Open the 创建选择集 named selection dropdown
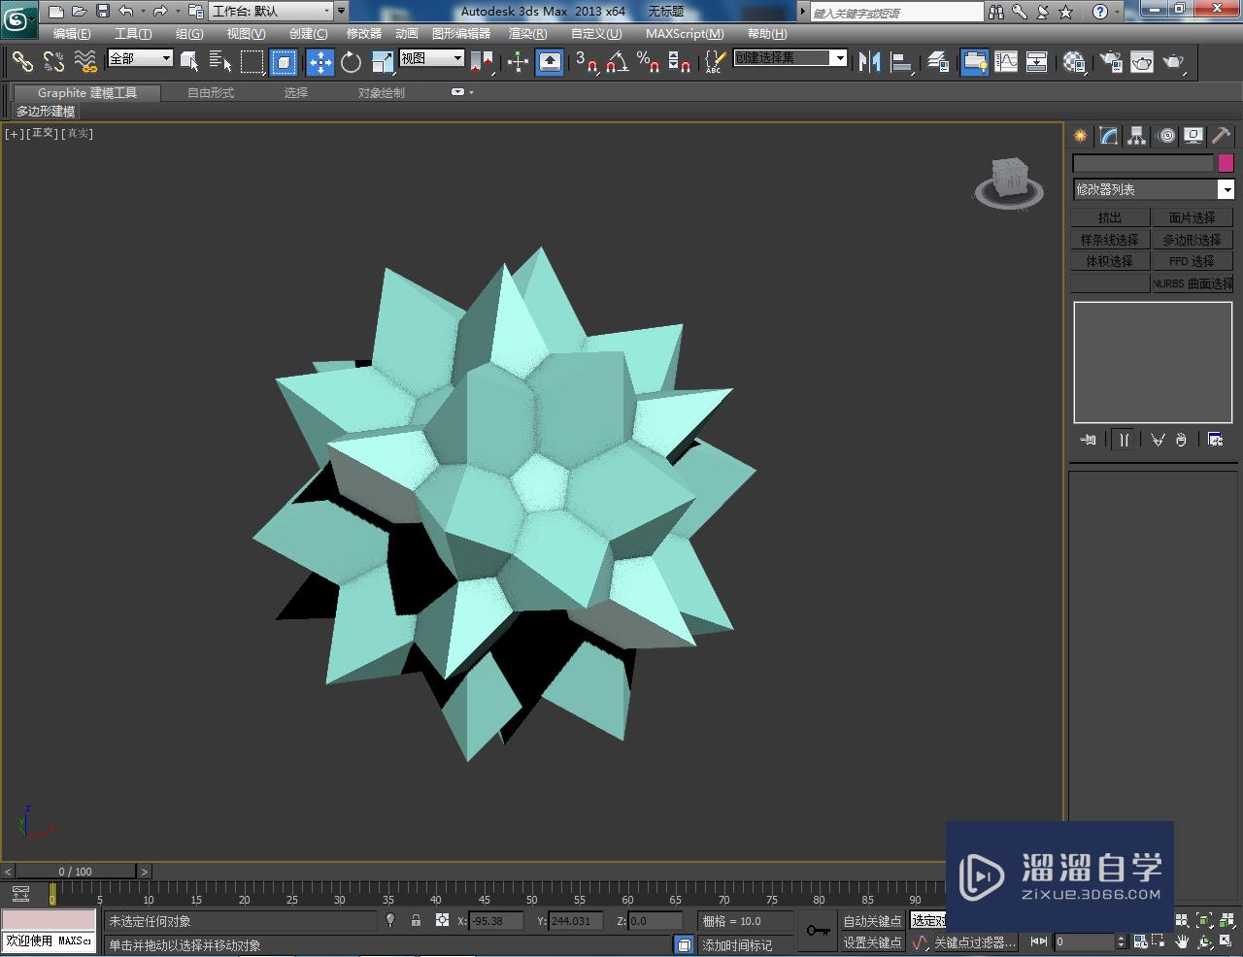This screenshot has height=957, width=1243. (790, 58)
